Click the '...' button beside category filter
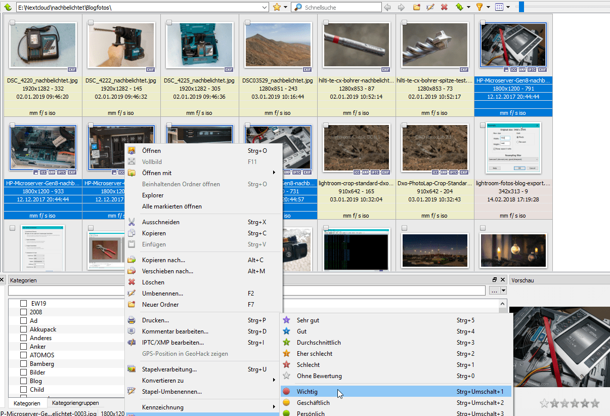 pyautogui.click(x=494, y=291)
